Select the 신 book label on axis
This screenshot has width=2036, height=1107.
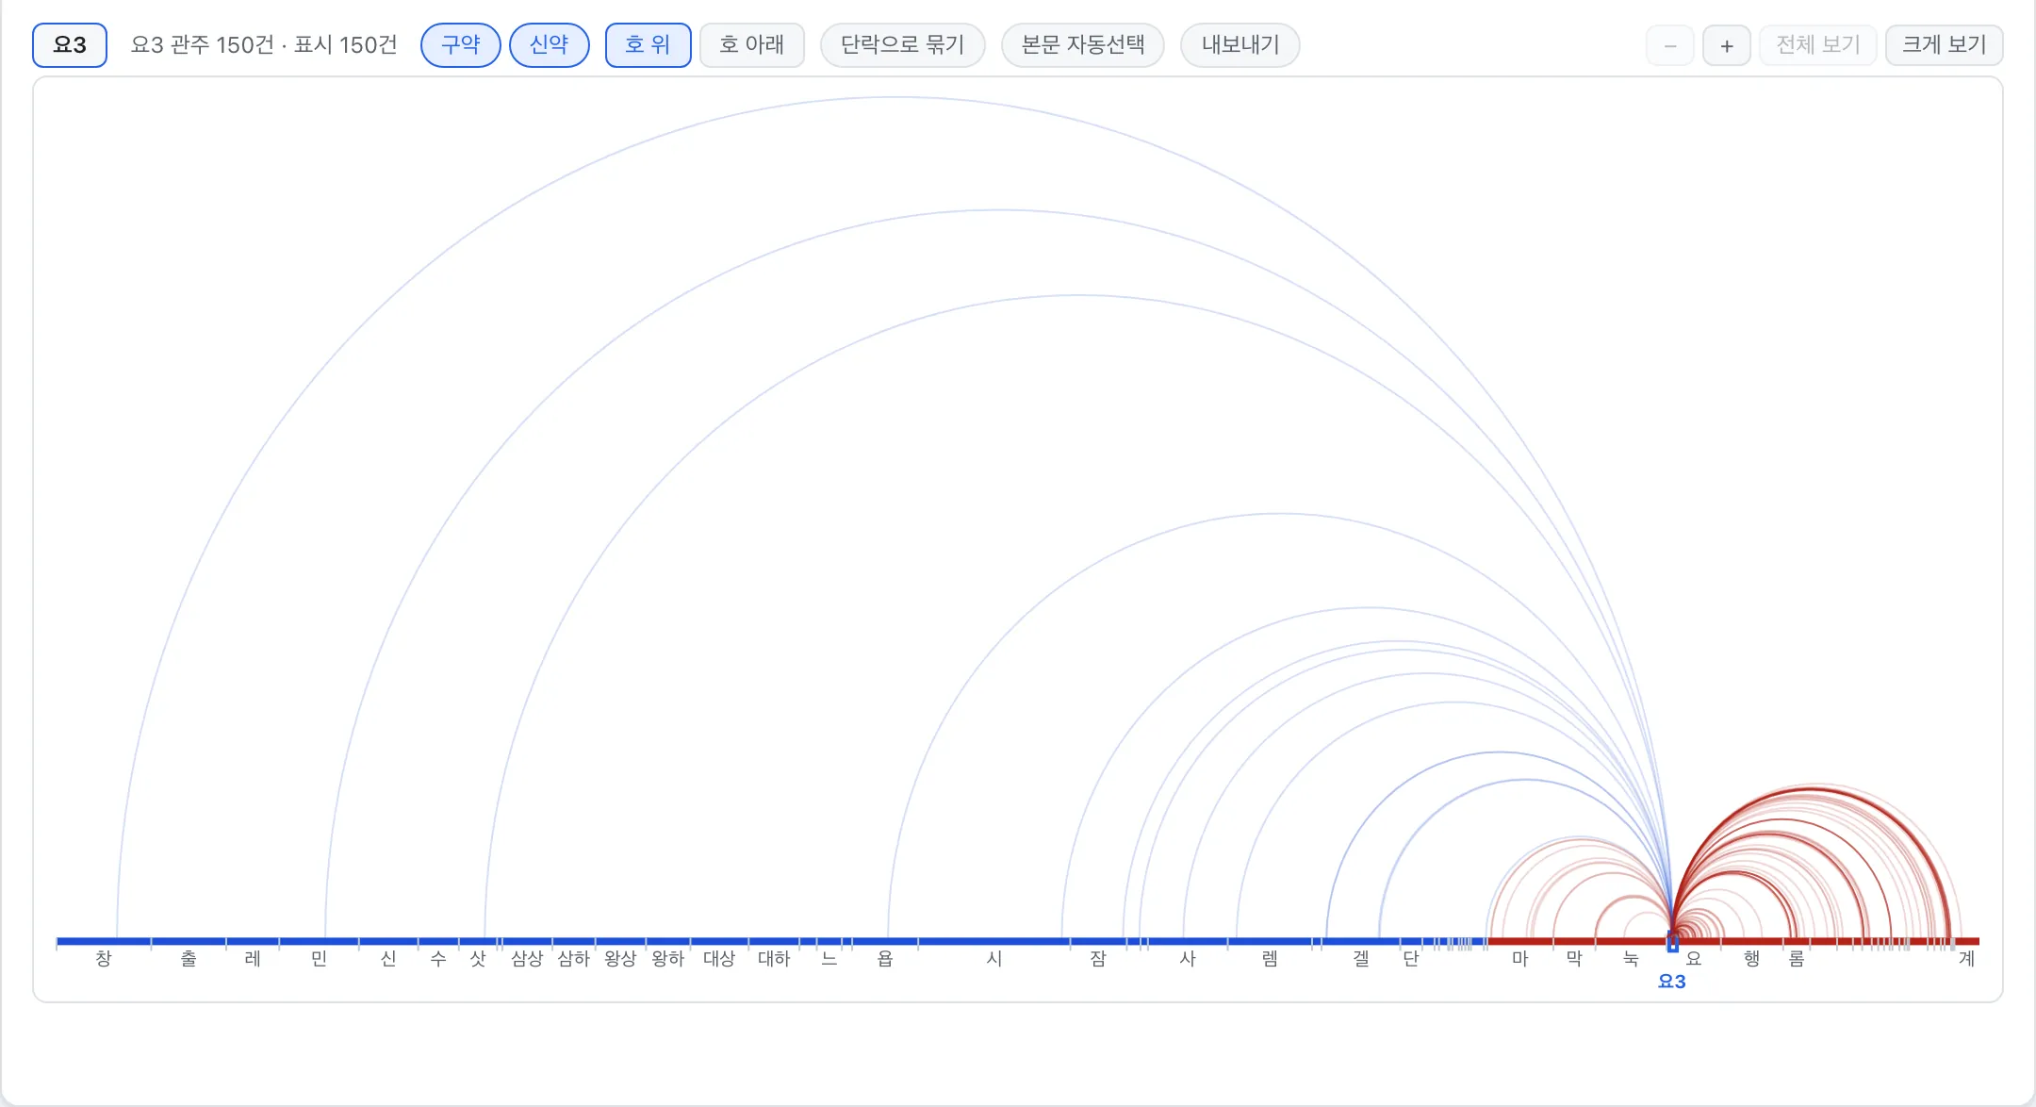coord(388,959)
